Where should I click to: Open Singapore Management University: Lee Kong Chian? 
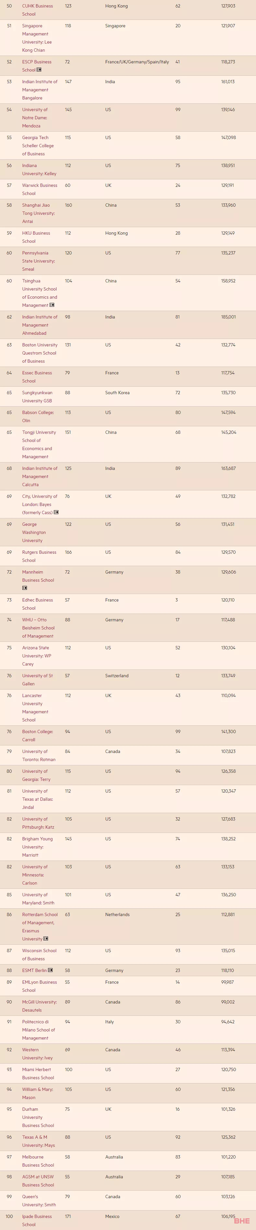click(37, 38)
